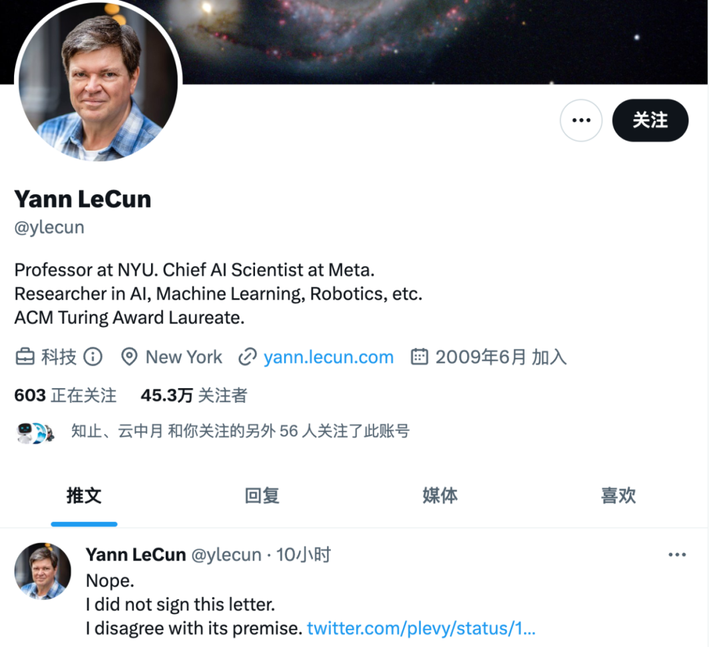Open the twitter.com/plevy/status link in tweet
Viewport: 719px width, 647px height.
tap(421, 628)
